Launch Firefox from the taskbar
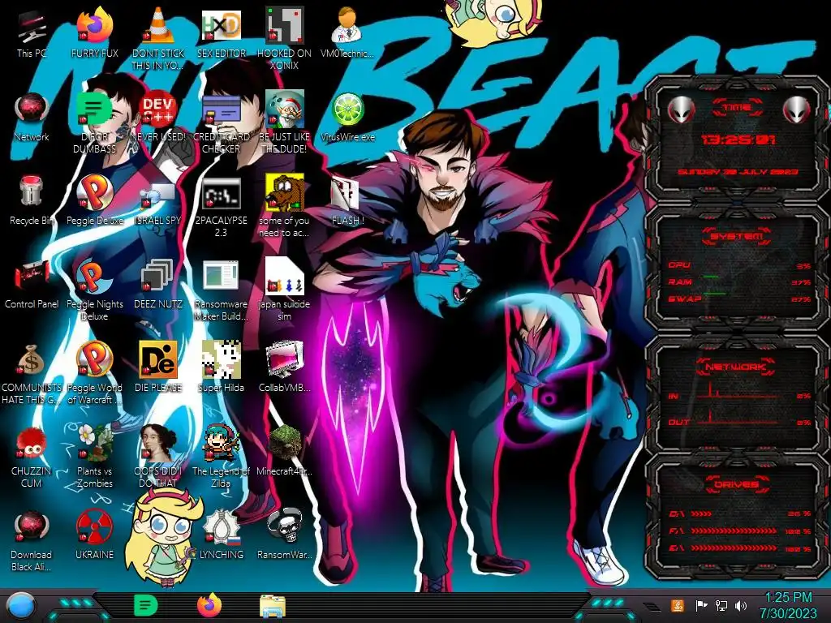Screen dimensions: 831x623 tap(209, 605)
